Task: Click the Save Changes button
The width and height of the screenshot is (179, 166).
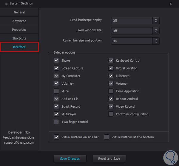Action: pyautogui.click(x=70, y=159)
